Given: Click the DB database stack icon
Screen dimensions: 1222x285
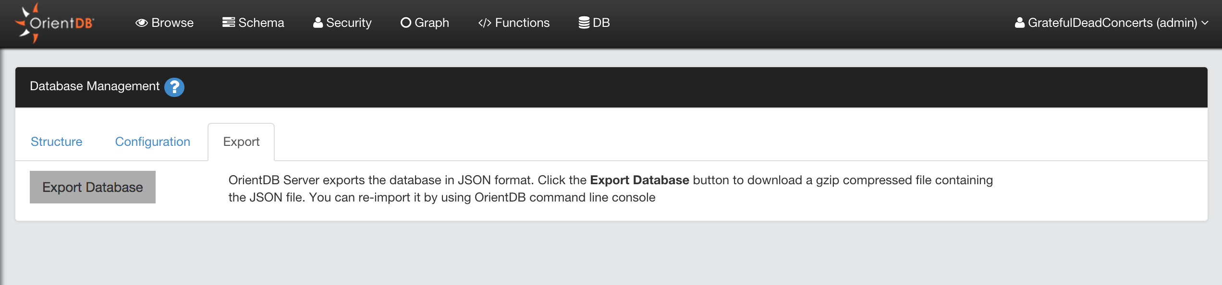Looking at the screenshot, I should pyautogui.click(x=584, y=21).
